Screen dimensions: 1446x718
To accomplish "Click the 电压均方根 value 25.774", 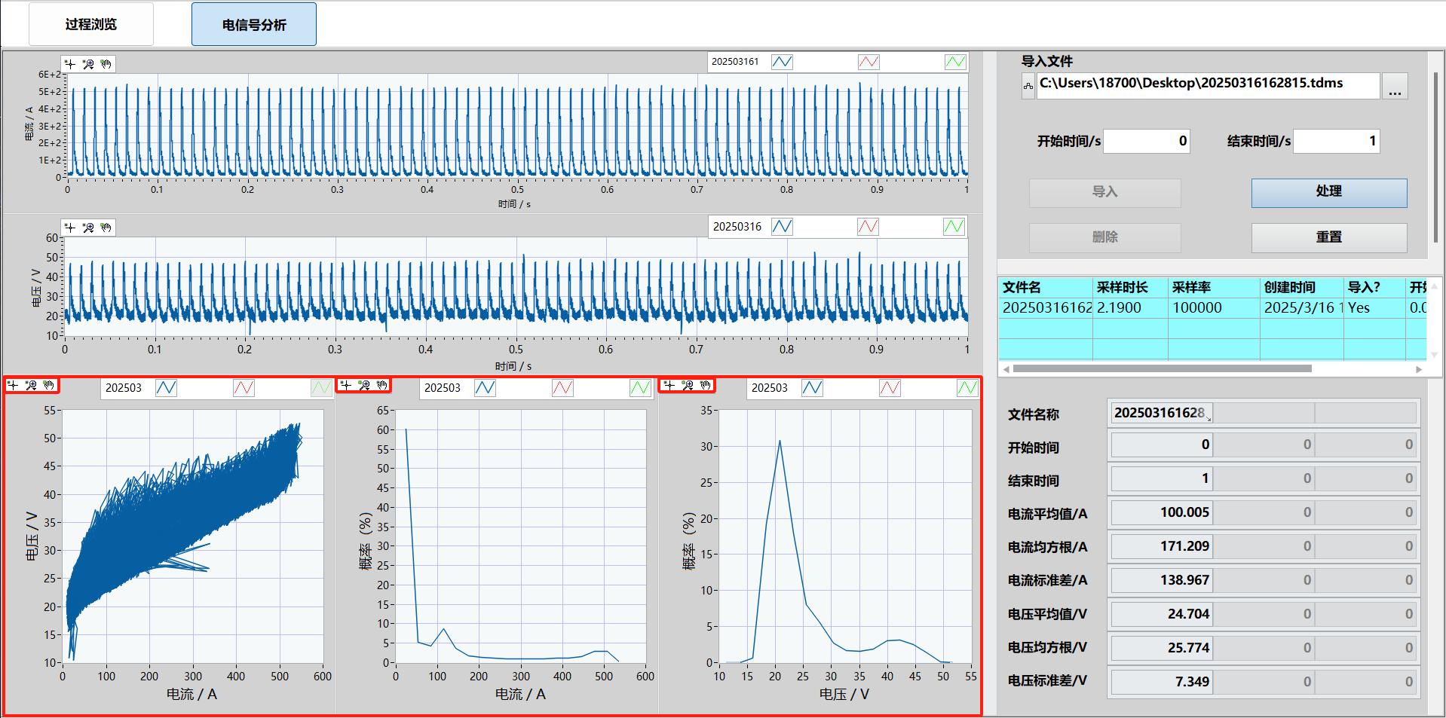I will pos(1161,648).
